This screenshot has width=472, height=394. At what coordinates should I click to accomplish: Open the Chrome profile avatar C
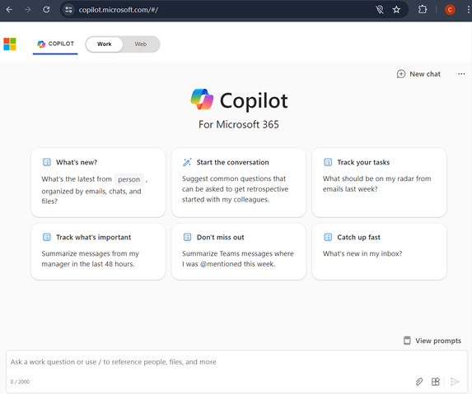click(x=450, y=10)
